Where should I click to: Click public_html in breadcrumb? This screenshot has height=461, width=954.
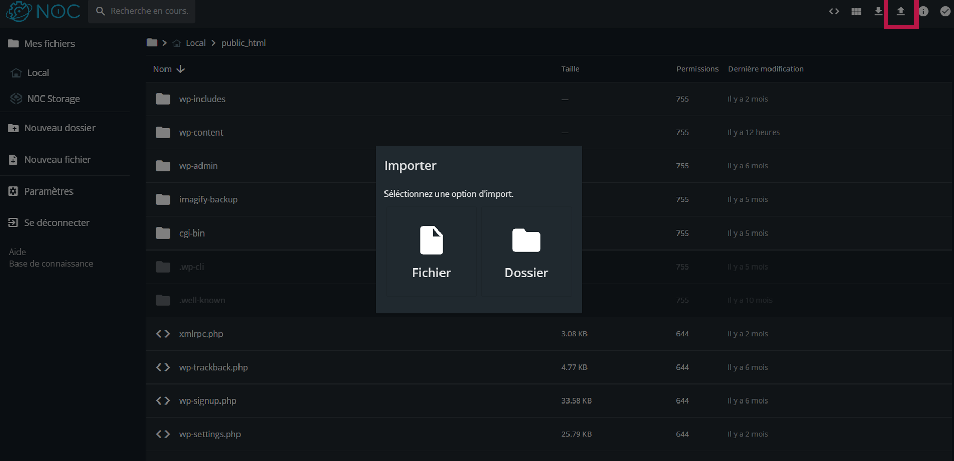tap(244, 43)
